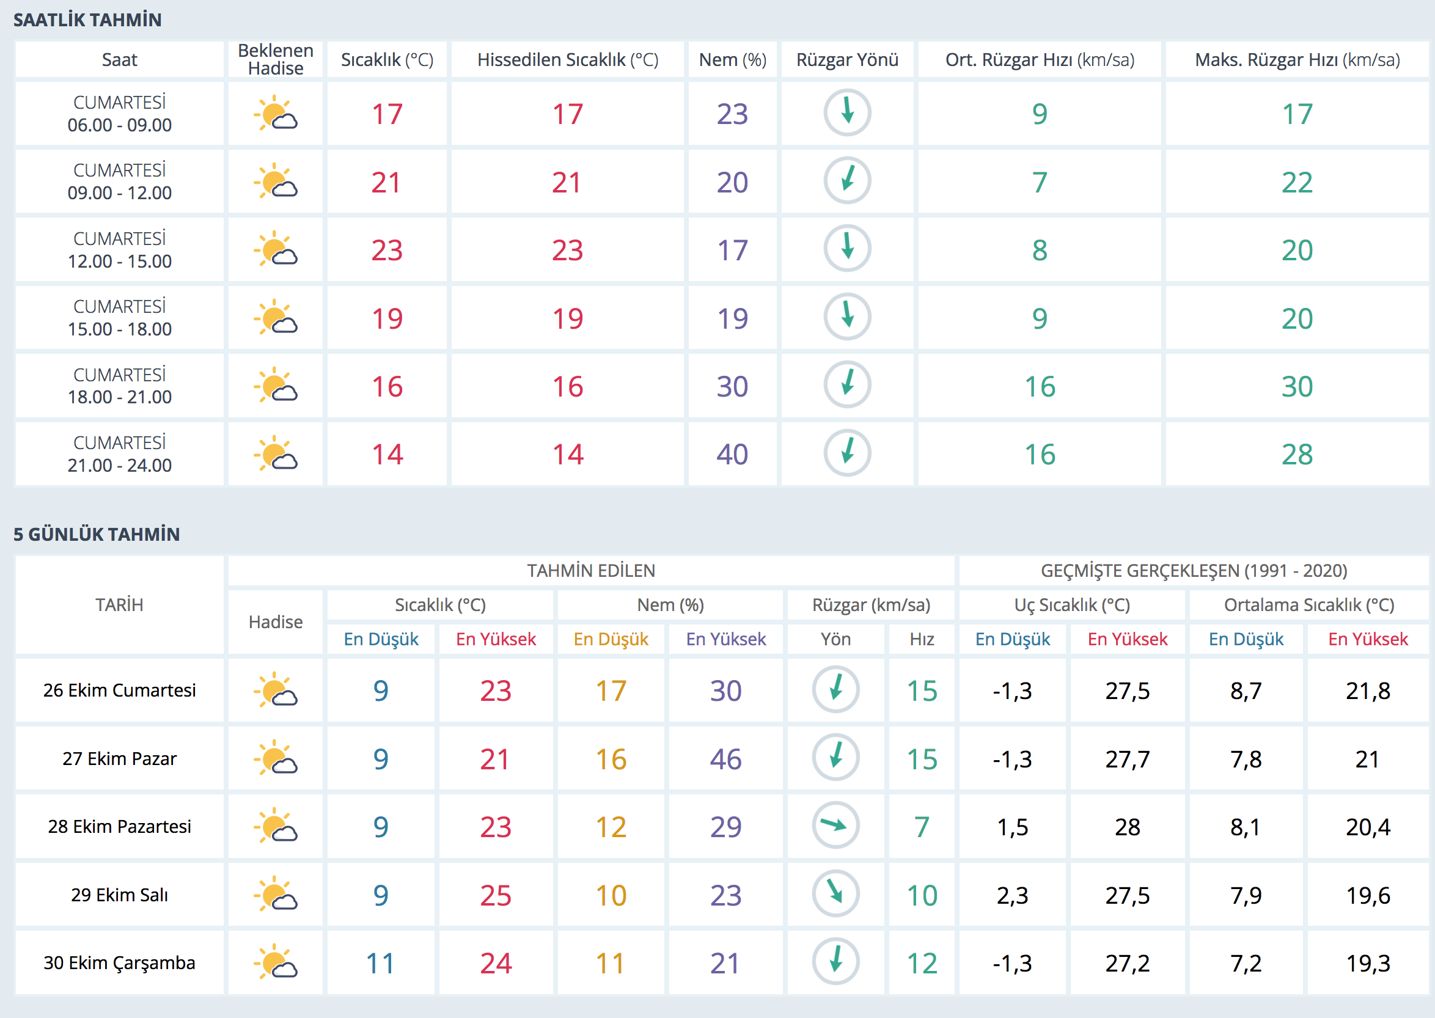
Task: Click wind arrow icon for 27 Ekim Pazar
Action: tap(835, 757)
